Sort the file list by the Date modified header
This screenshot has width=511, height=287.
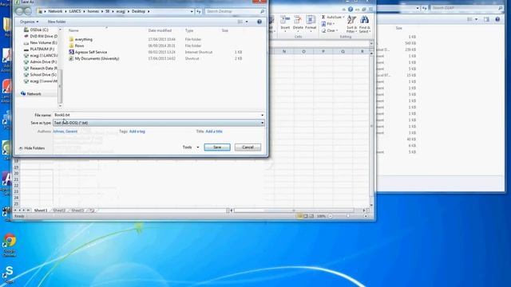pyautogui.click(x=160, y=30)
